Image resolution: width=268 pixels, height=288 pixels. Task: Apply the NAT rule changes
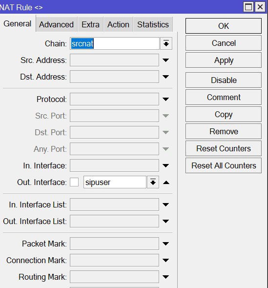tap(224, 60)
